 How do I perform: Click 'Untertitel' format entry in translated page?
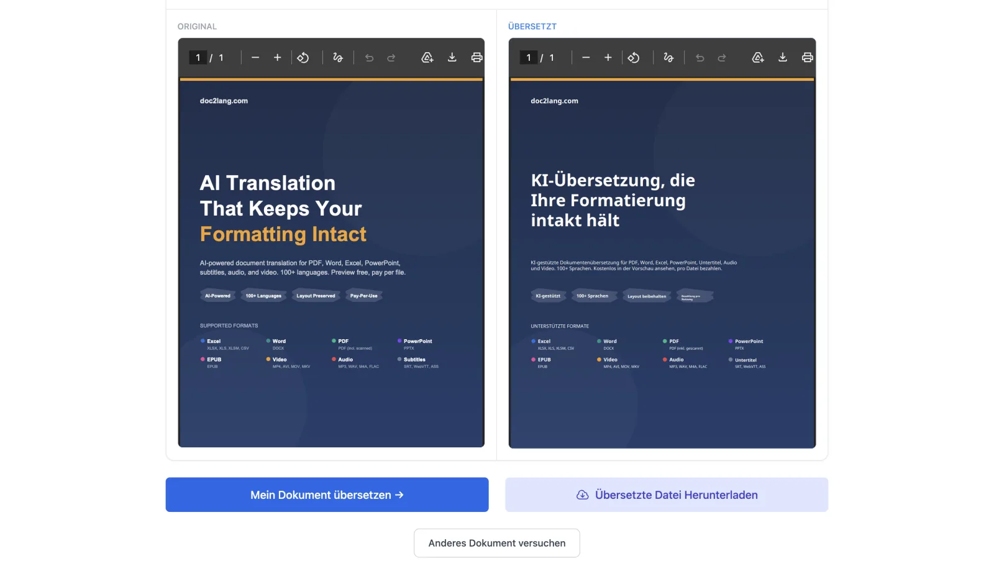(747, 363)
